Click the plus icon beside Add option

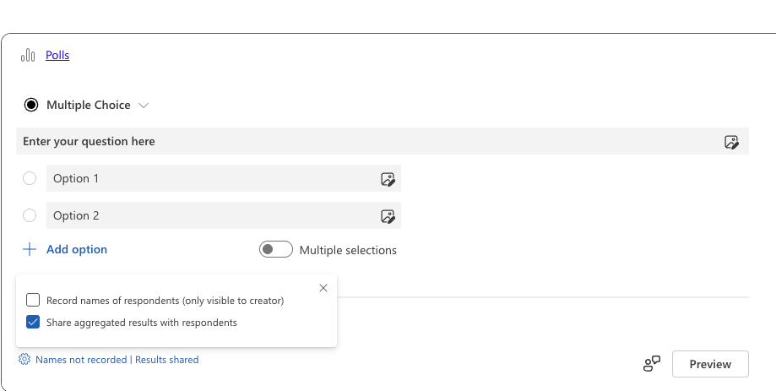(x=30, y=249)
